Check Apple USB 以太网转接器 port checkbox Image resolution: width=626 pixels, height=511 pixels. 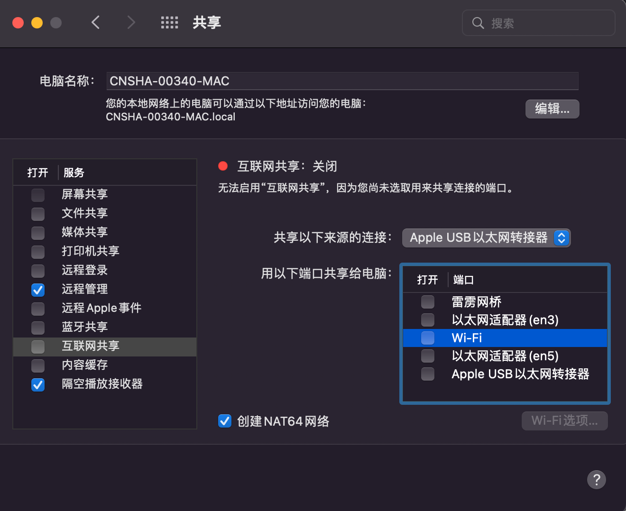coord(428,374)
